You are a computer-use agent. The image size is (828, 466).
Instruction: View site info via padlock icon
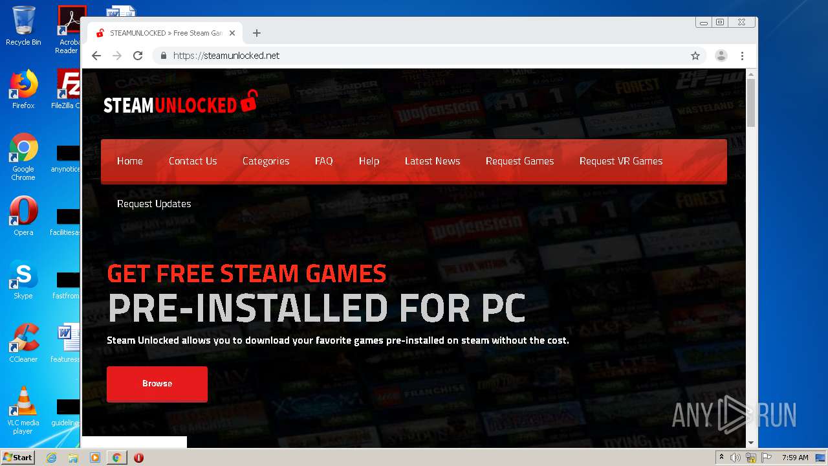click(x=164, y=56)
